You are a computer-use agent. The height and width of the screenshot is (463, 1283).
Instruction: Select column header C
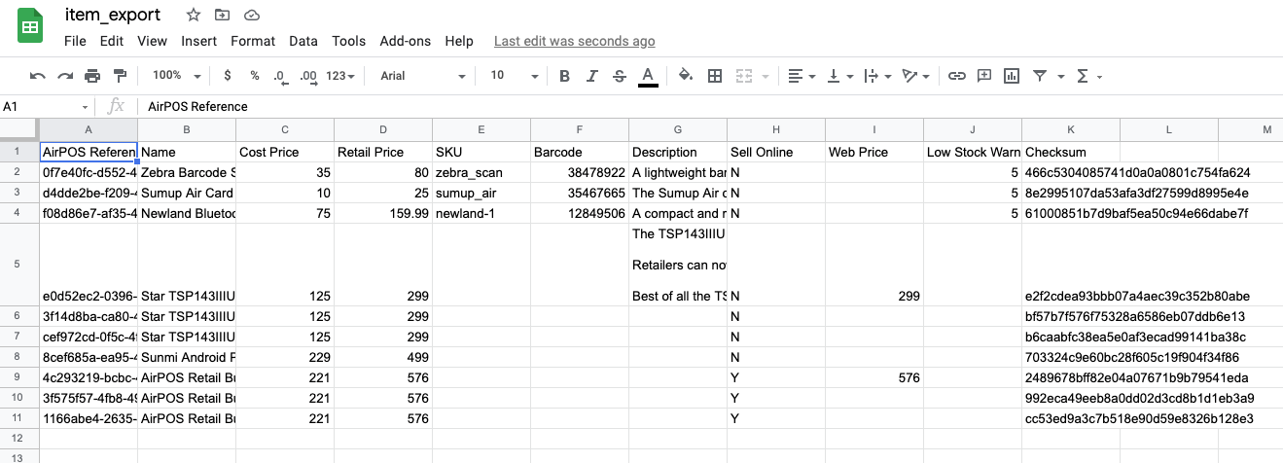(x=285, y=129)
